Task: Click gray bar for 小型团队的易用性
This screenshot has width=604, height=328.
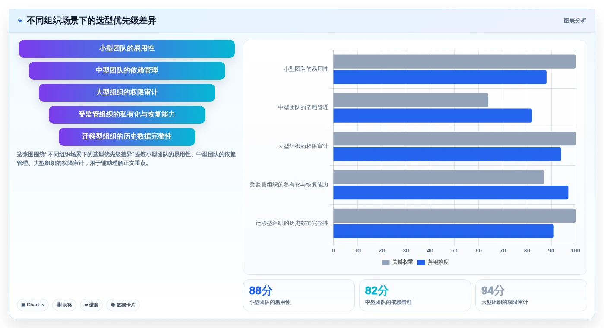Action: point(454,62)
